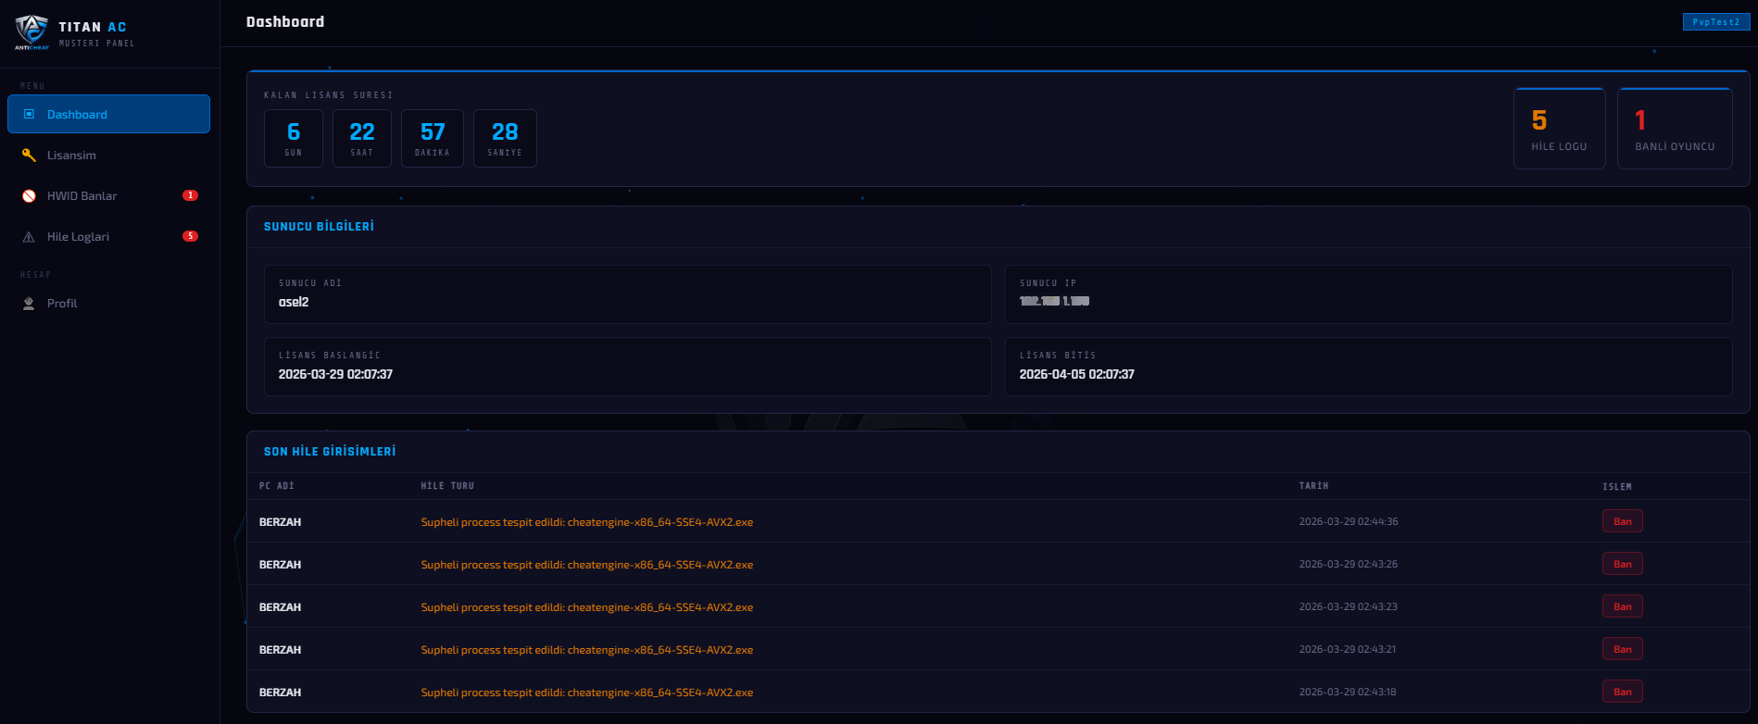
Task: Click the PvpTest2 user badge
Action: tap(1716, 22)
